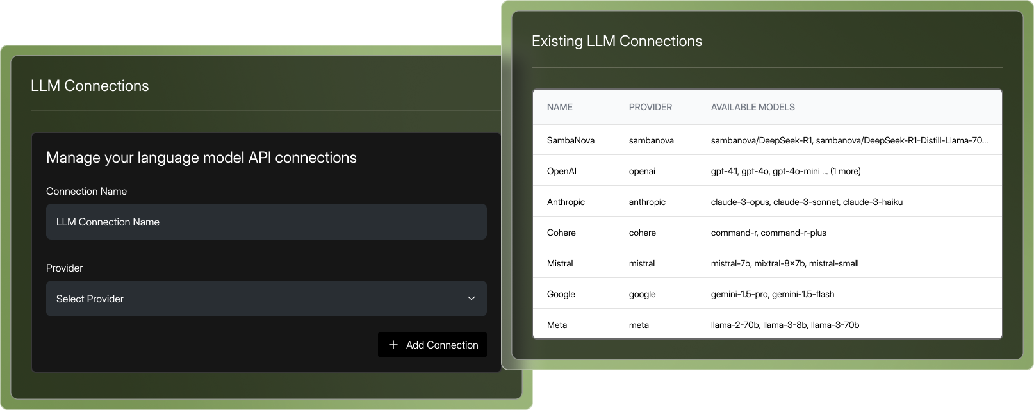Click the mistral-7b, mixtral-8x7b models cell
Screen dimensions: 1034x410
pyautogui.click(x=785, y=263)
